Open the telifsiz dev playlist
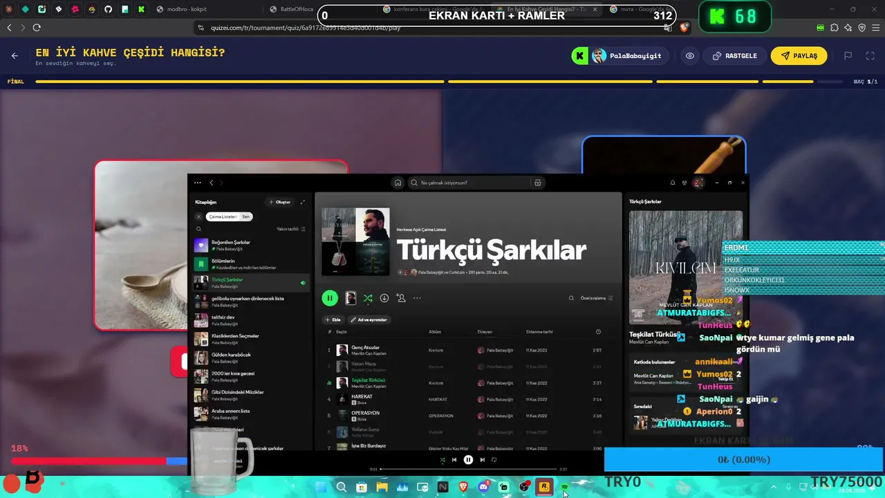This screenshot has width=885, height=498. coord(251,320)
